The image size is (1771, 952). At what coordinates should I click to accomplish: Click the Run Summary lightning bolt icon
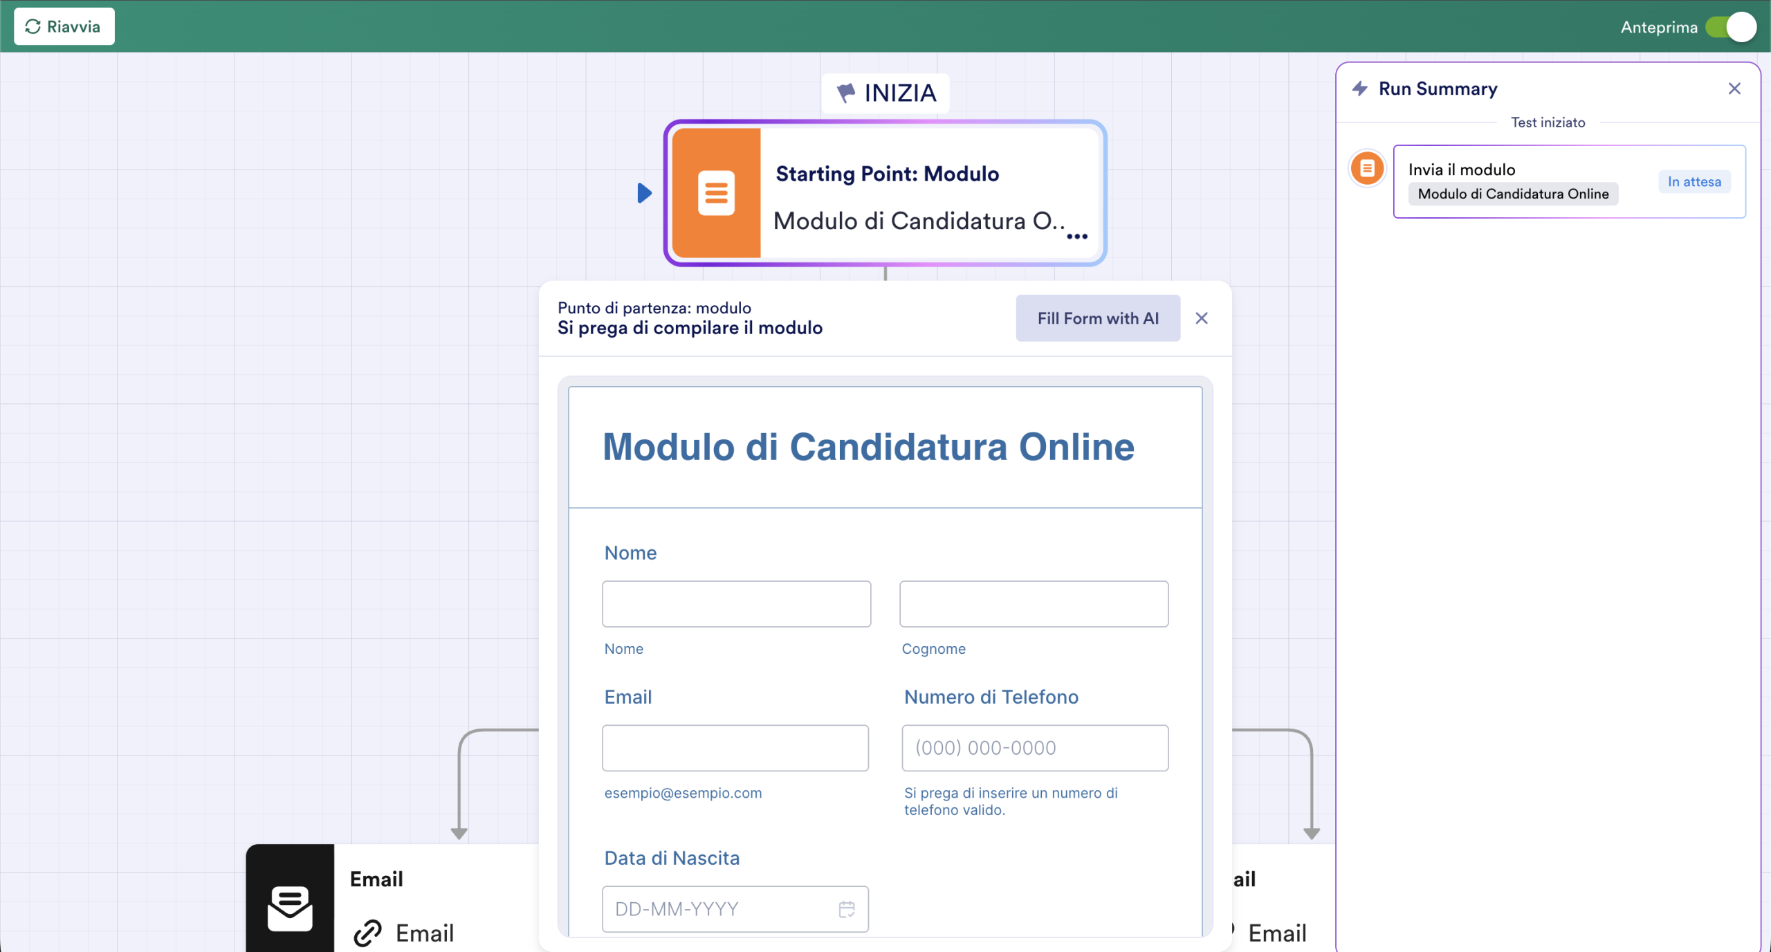pos(1360,89)
